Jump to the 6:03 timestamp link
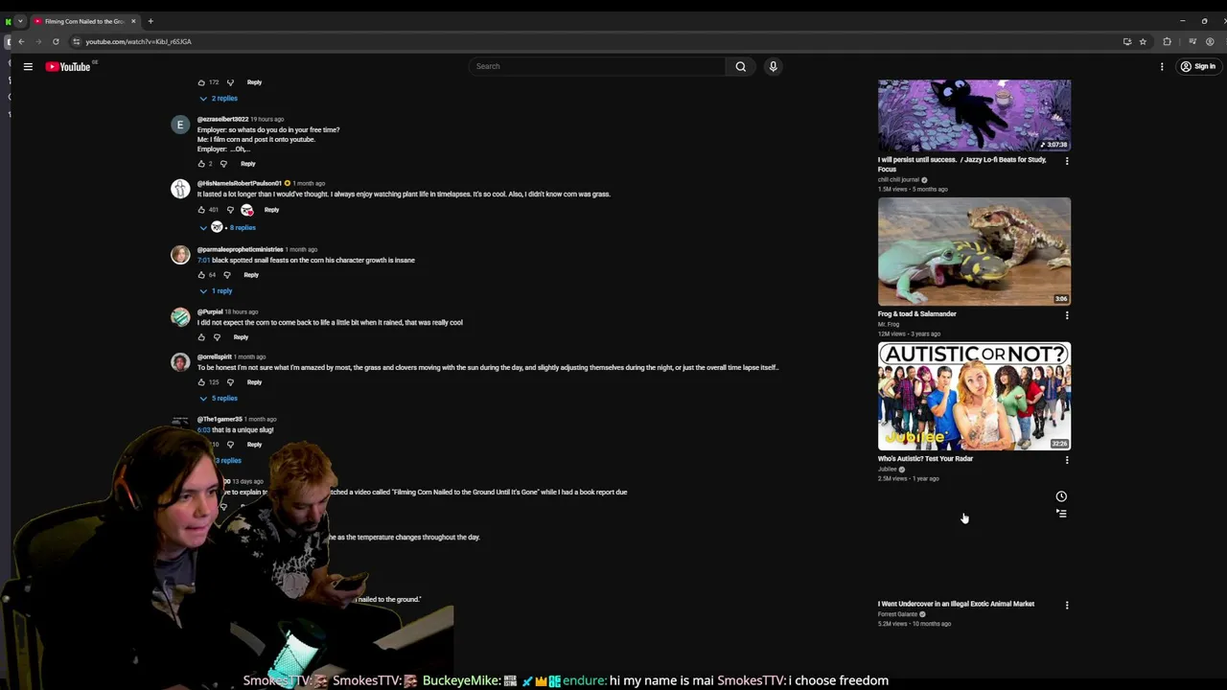The image size is (1227, 690). 203,430
